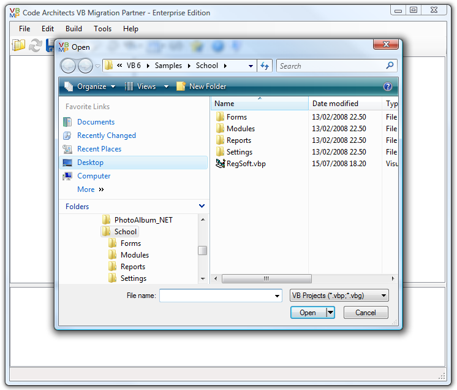Select the RegSoft.vbp file name
Viewport: 457px width, 390px height.
tap(246, 164)
